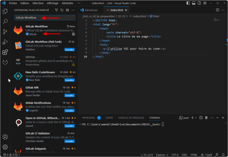This screenshot has height=157, width=228.
Task: Switch to the Sortie panel tab
Action: [x=109, y=118]
